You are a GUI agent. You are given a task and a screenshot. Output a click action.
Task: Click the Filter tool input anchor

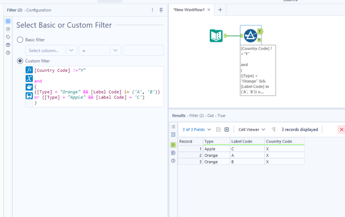coord(242,36)
